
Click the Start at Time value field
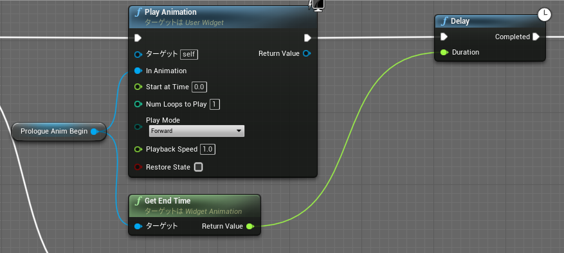pyautogui.click(x=199, y=87)
